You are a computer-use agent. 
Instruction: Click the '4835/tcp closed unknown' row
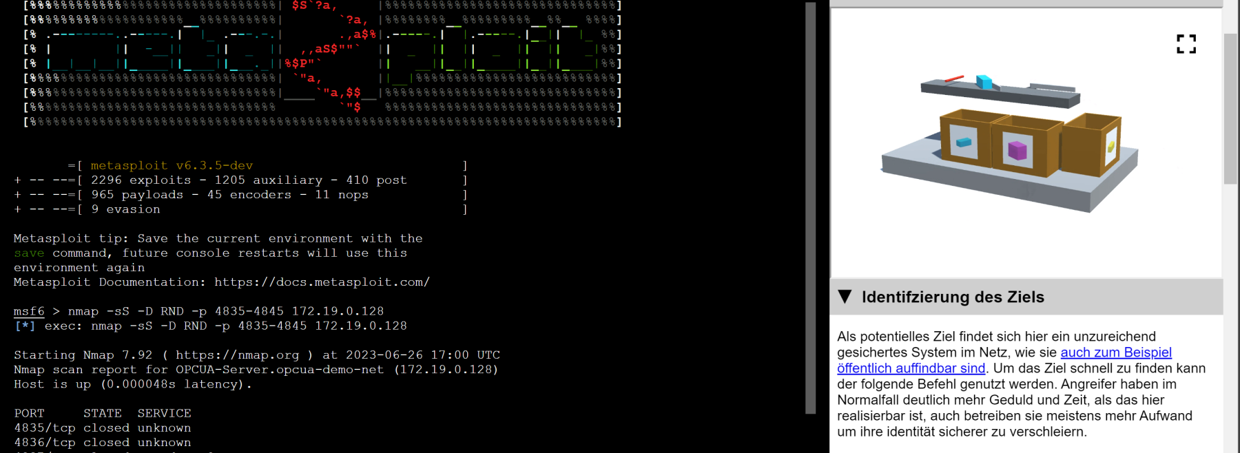[x=103, y=428]
